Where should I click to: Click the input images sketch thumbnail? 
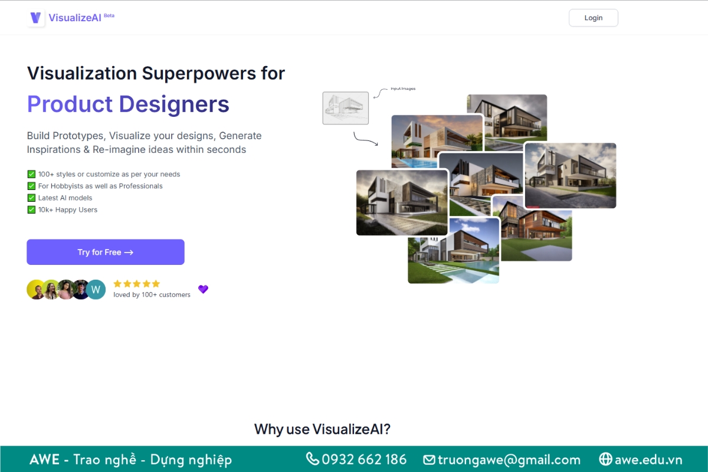click(x=345, y=108)
